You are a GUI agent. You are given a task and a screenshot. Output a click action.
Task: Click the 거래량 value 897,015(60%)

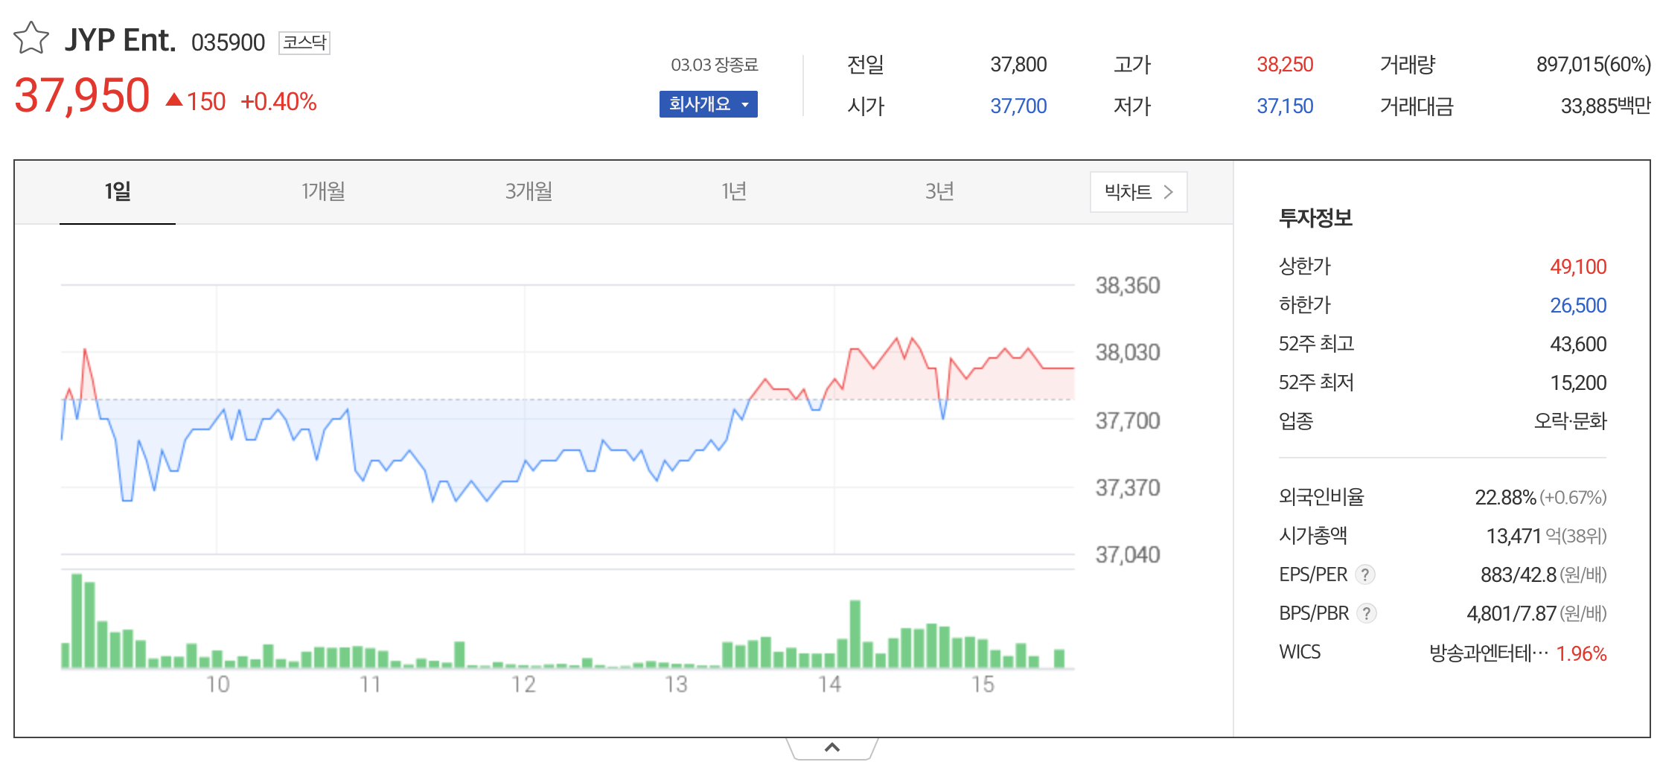pos(1594,65)
